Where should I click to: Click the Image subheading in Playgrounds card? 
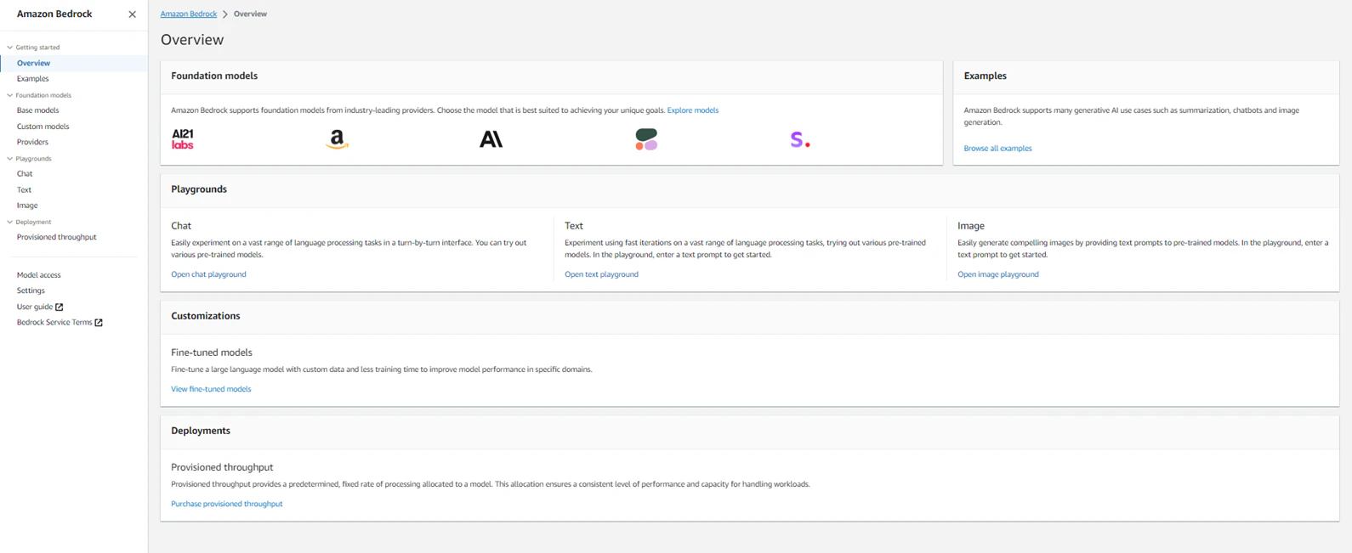point(971,226)
